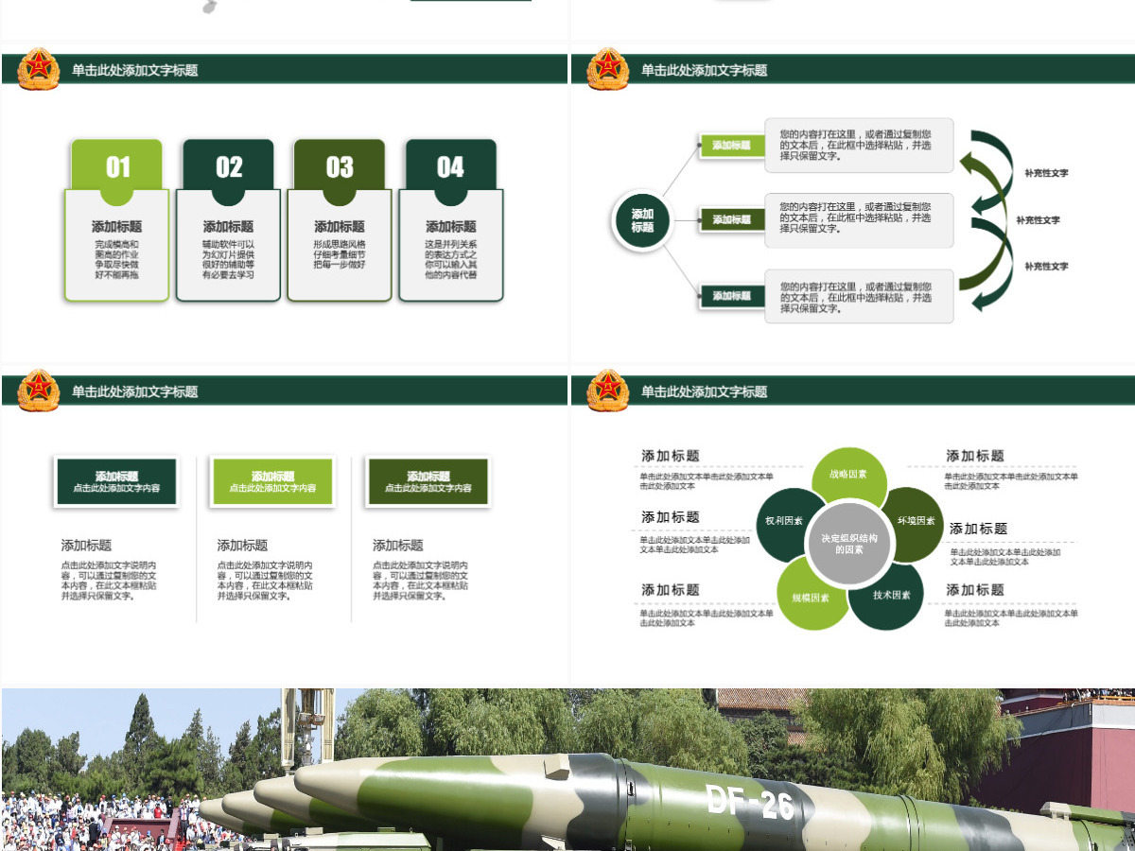Click the card text beginning 辅助软件可以
The image size is (1135, 851).
click(229, 260)
